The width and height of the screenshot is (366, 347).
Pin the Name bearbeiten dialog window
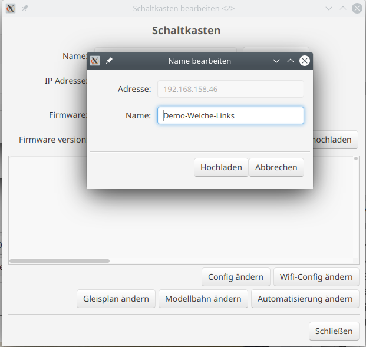click(x=109, y=61)
